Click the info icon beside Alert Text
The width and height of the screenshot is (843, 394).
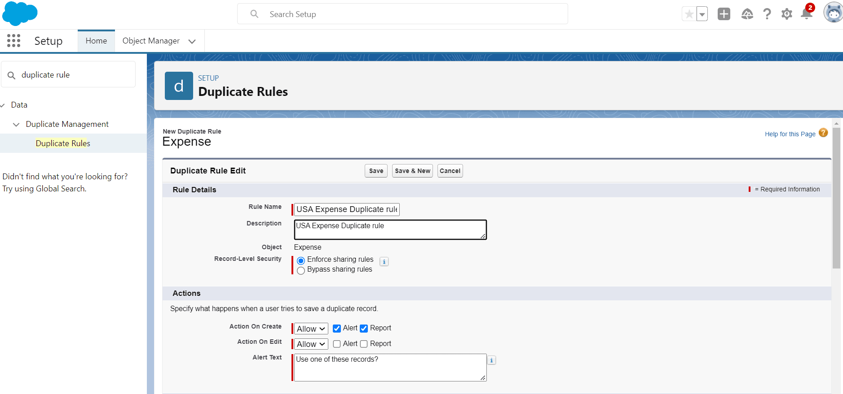pyautogui.click(x=491, y=360)
